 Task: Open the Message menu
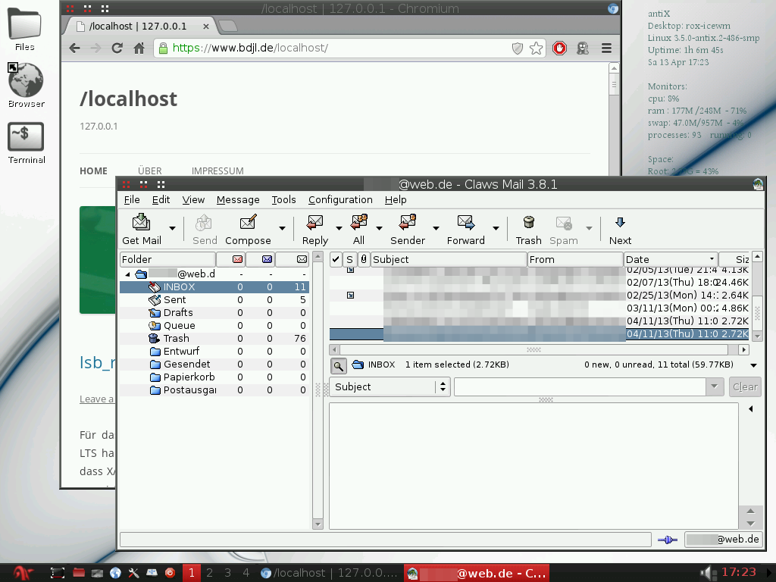[238, 200]
